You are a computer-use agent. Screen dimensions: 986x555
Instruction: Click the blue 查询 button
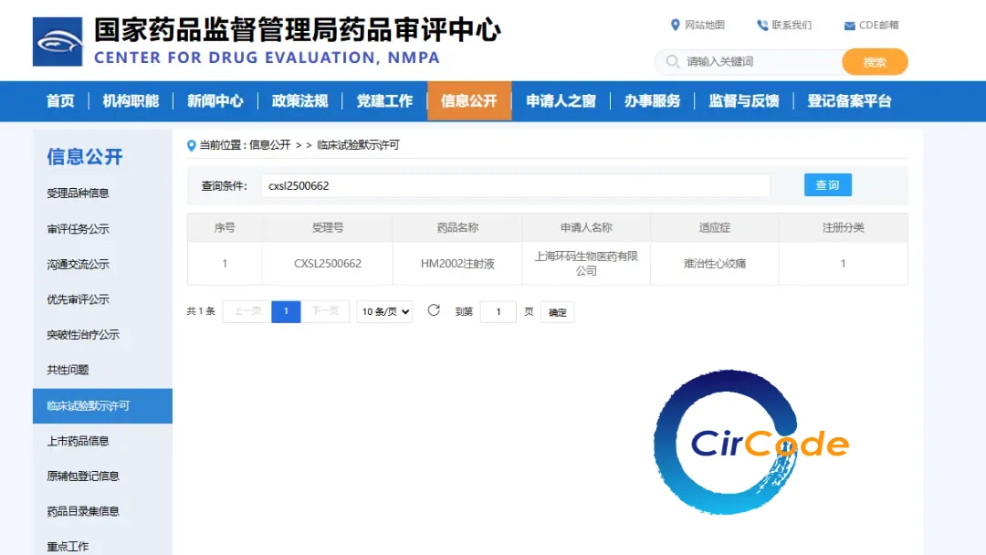pyautogui.click(x=827, y=185)
